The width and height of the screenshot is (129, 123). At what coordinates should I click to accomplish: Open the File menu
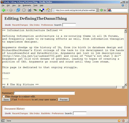click(x=3, y=5)
